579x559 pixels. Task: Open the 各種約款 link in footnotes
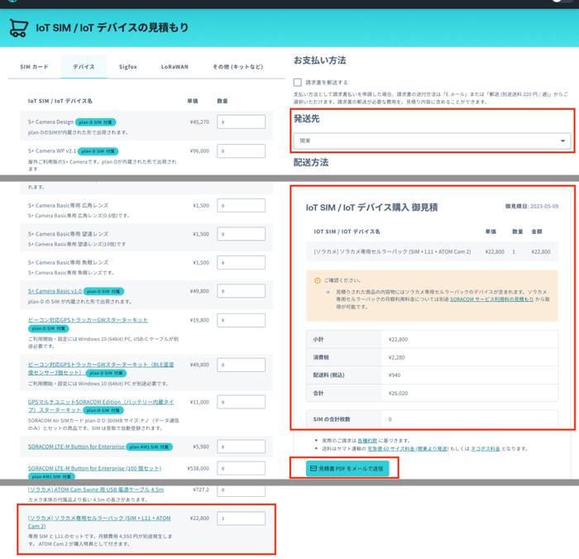[367, 441]
